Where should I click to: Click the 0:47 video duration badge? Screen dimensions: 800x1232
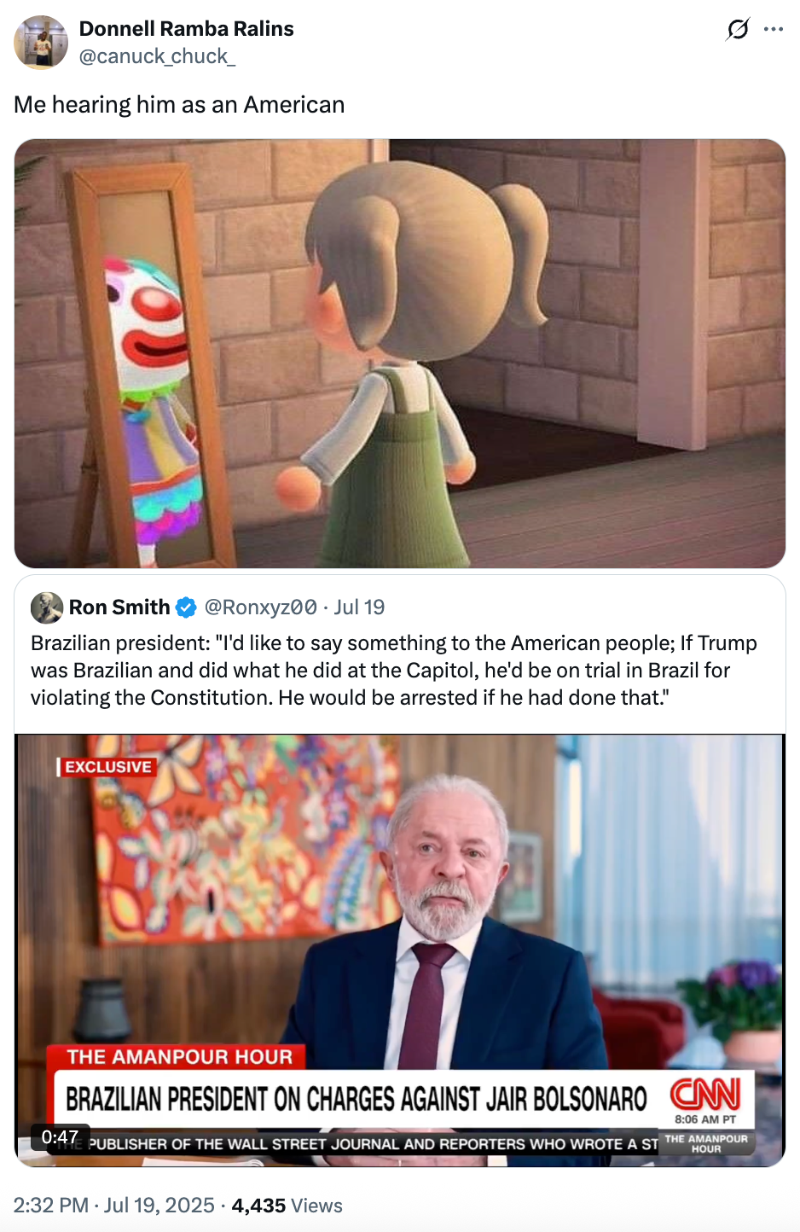pos(60,1137)
